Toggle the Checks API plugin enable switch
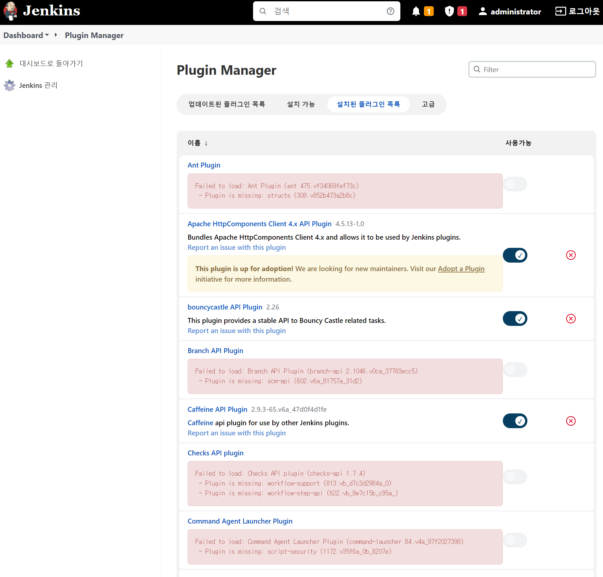 515,477
